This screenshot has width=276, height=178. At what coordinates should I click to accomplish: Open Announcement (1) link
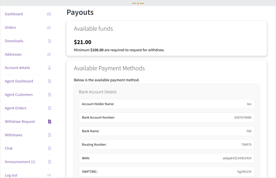[x=20, y=162]
